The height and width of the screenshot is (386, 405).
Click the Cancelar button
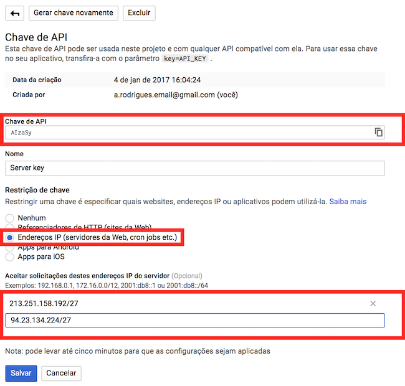pyautogui.click(x=61, y=373)
